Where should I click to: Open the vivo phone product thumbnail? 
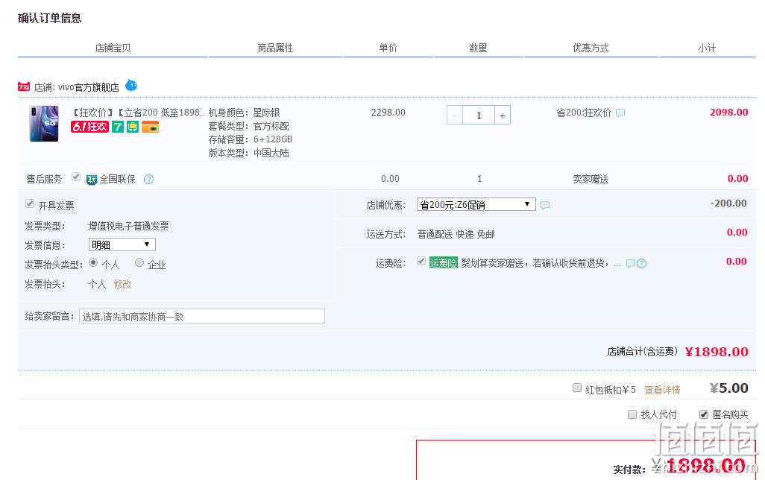click(x=44, y=124)
